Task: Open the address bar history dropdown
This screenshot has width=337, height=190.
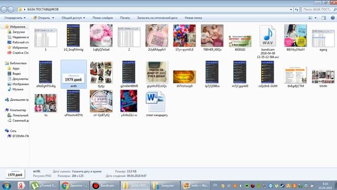Action: [291, 9]
